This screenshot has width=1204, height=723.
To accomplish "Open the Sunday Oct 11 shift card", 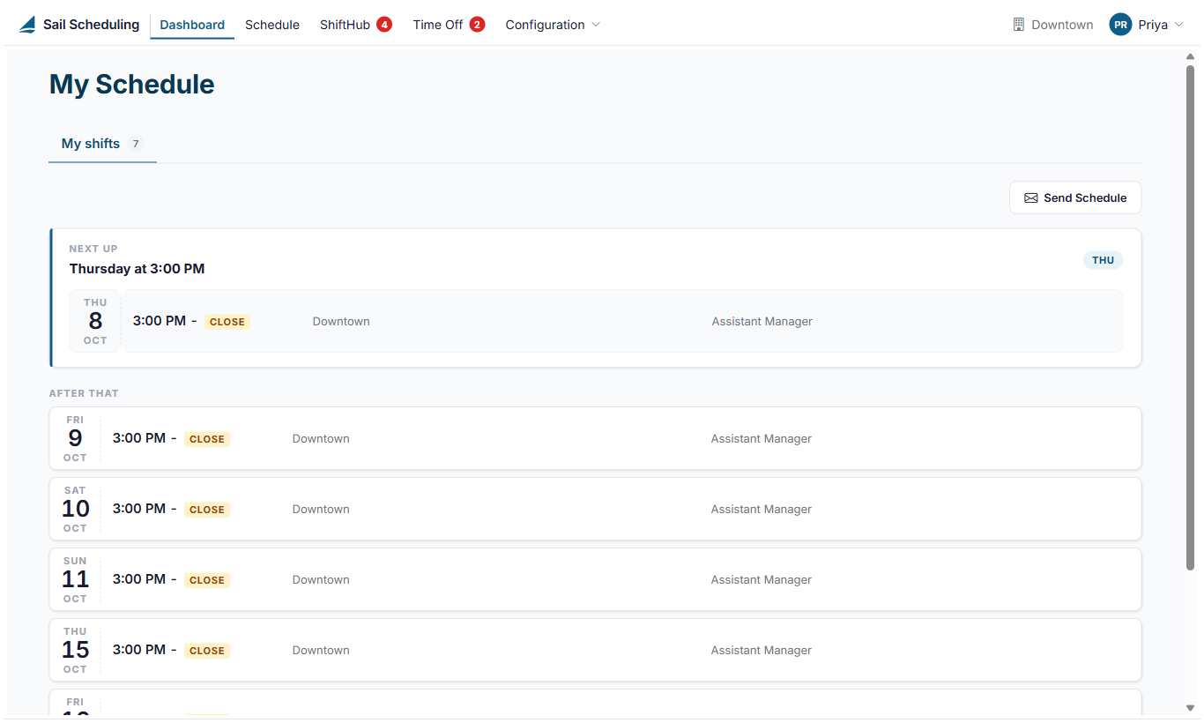I will (595, 579).
